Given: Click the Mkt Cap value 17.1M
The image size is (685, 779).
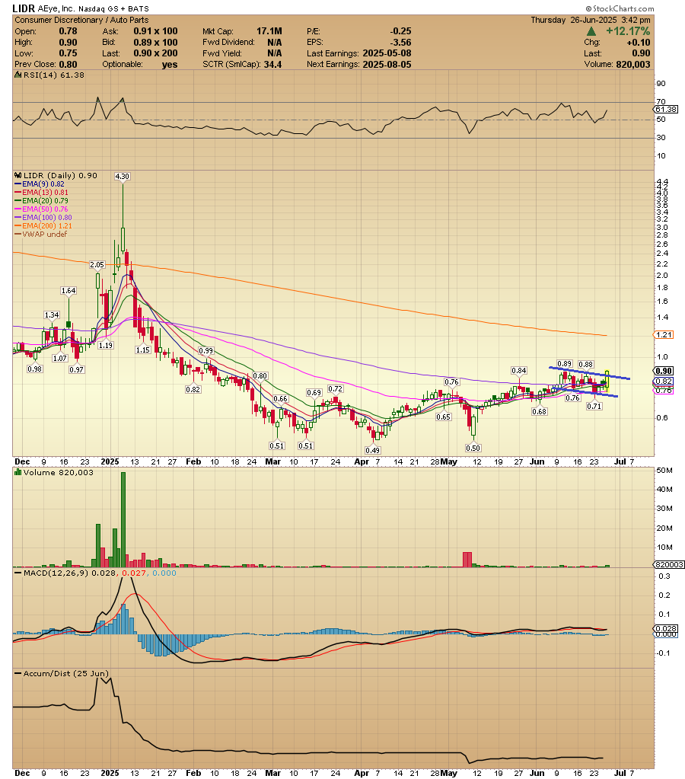Looking at the screenshot, I should (x=269, y=31).
